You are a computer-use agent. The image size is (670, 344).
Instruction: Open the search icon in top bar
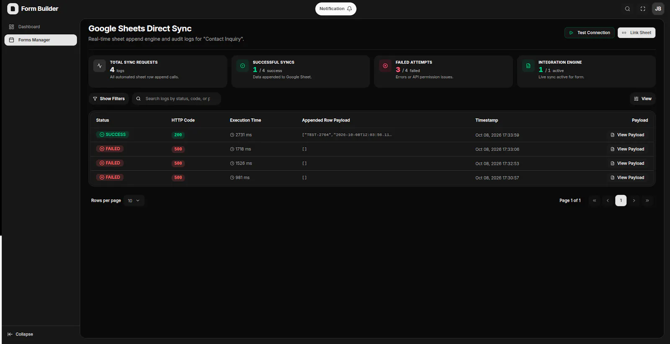(627, 9)
